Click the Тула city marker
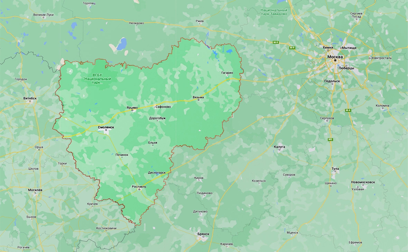Screen dimensions: 408x252 pyautogui.click(x=335, y=172)
